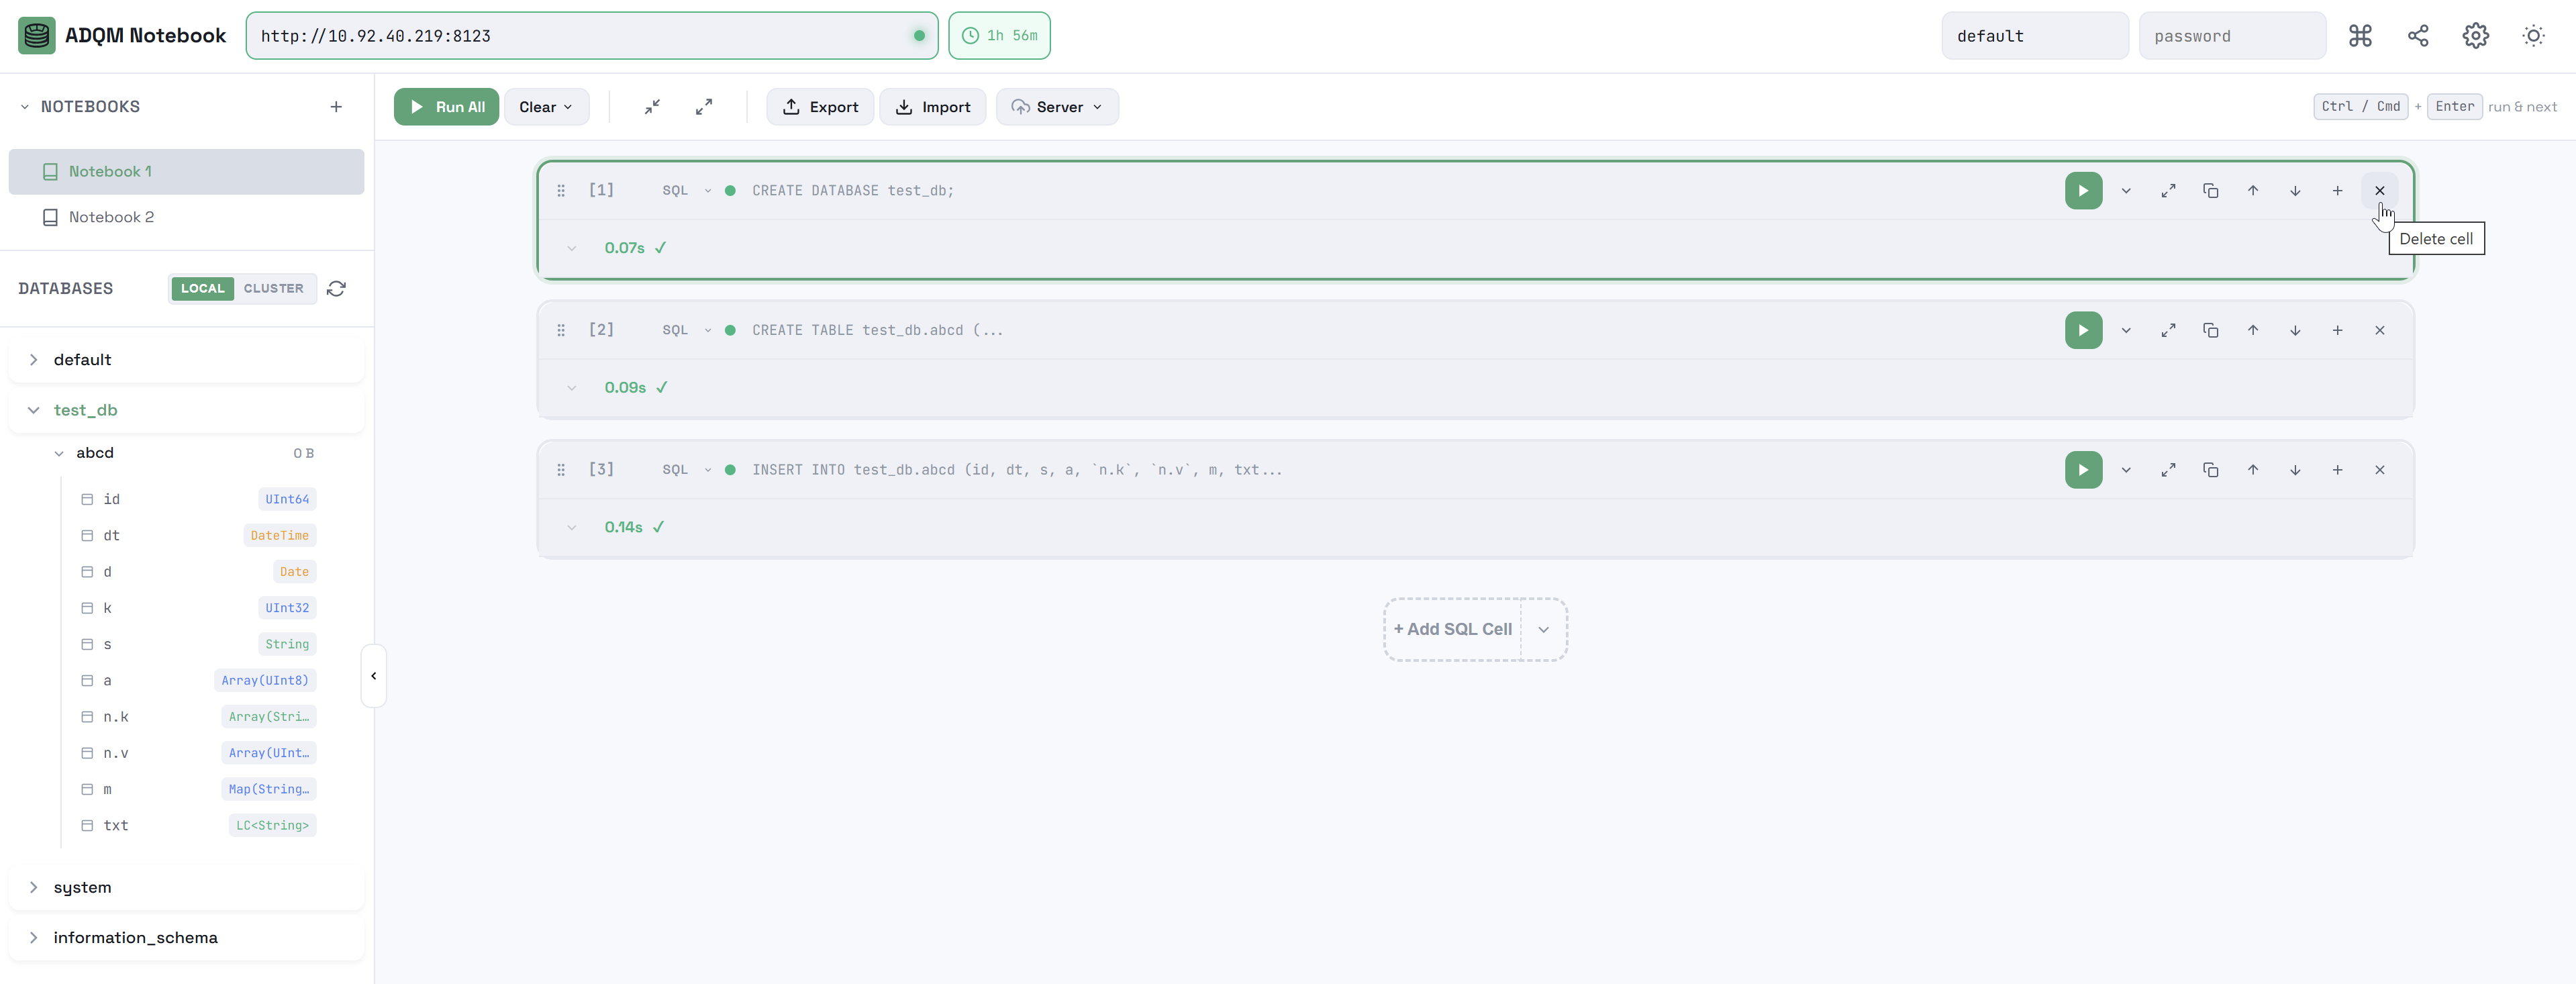The width and height of the screenshot is (2576, 984).
Task: Click the Export button
Action: pos(820,107)
